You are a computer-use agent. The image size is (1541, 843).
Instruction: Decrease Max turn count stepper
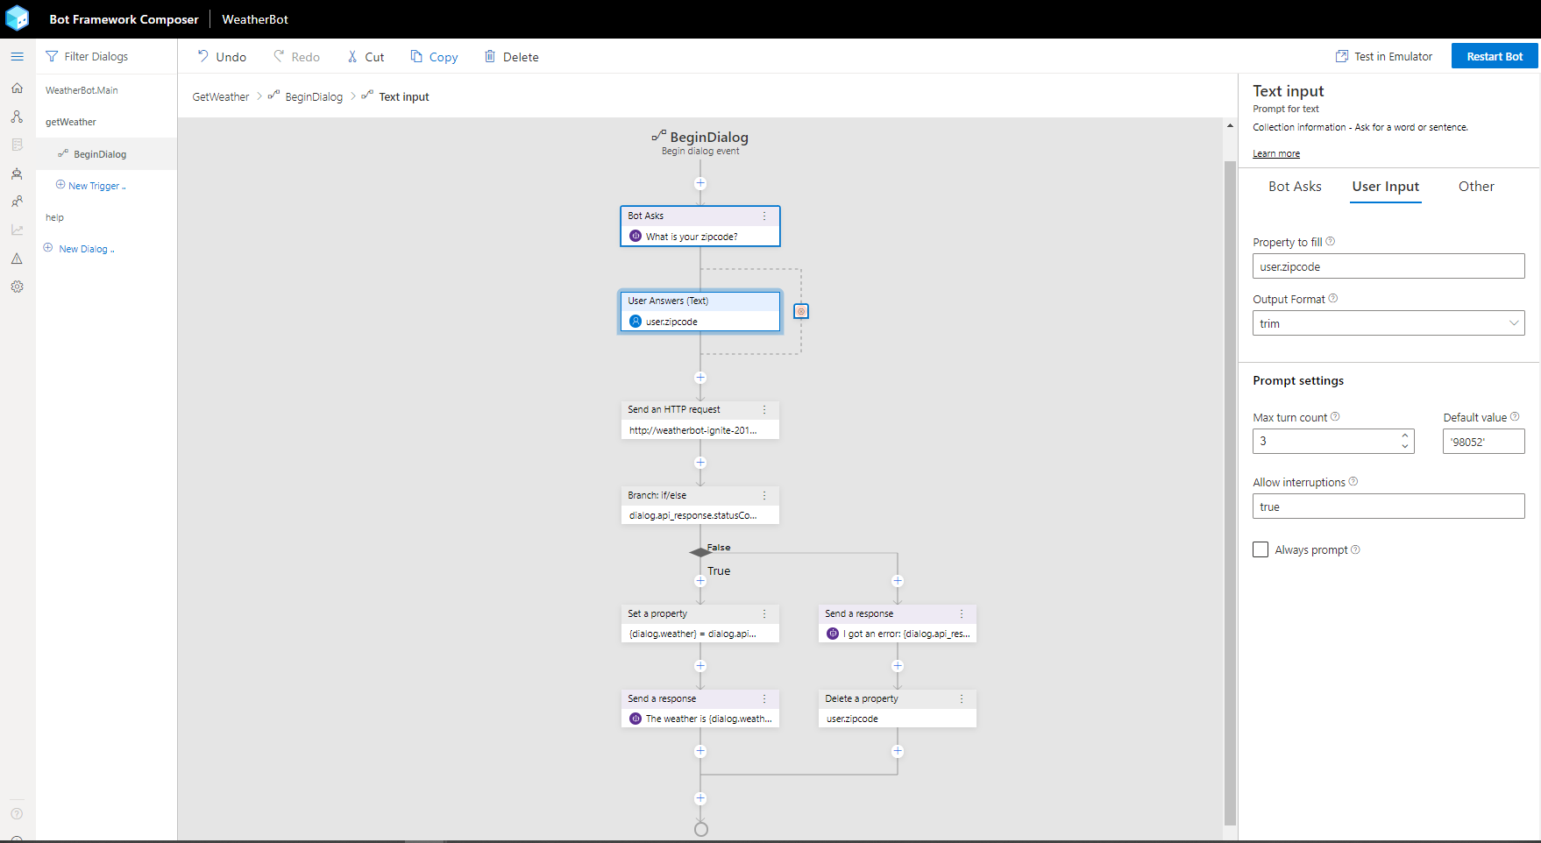pyautogui.click(x=1405, y=446)
